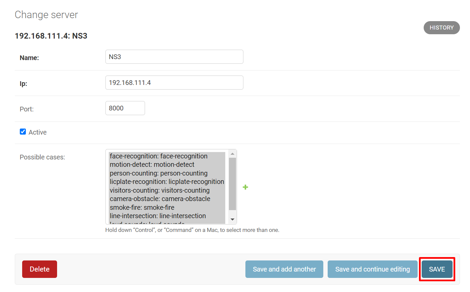Click the Possible cases scrollbar thumb
470x292 pixels.
[x=232, y=184]
